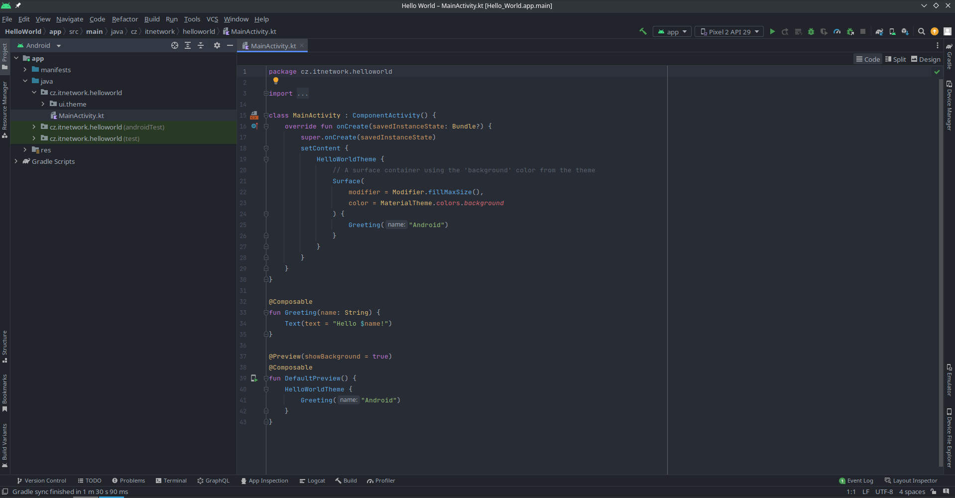The image size is (955, 498).
Task: Collapse all nodes in the Project tree
Action: (x=201, y=45)
